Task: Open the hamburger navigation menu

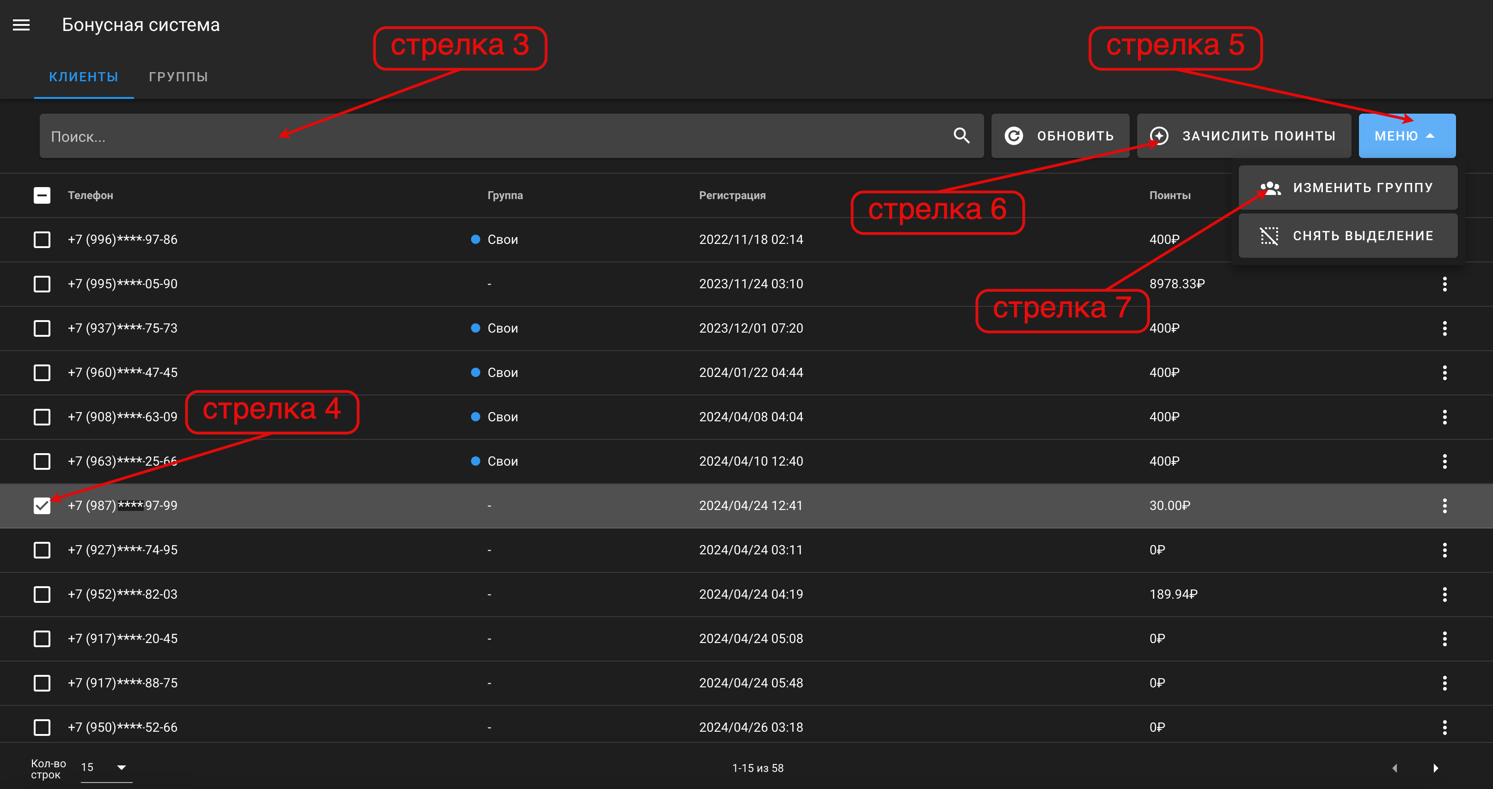Action: [x=21, y=25]
